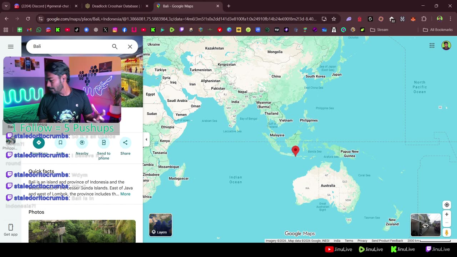Click the search magnifier in Maps search box
Viewport: 457px width, 257px height.
pos(115,46)
